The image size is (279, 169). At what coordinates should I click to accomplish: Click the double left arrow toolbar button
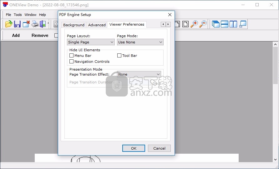click(56, 24)
